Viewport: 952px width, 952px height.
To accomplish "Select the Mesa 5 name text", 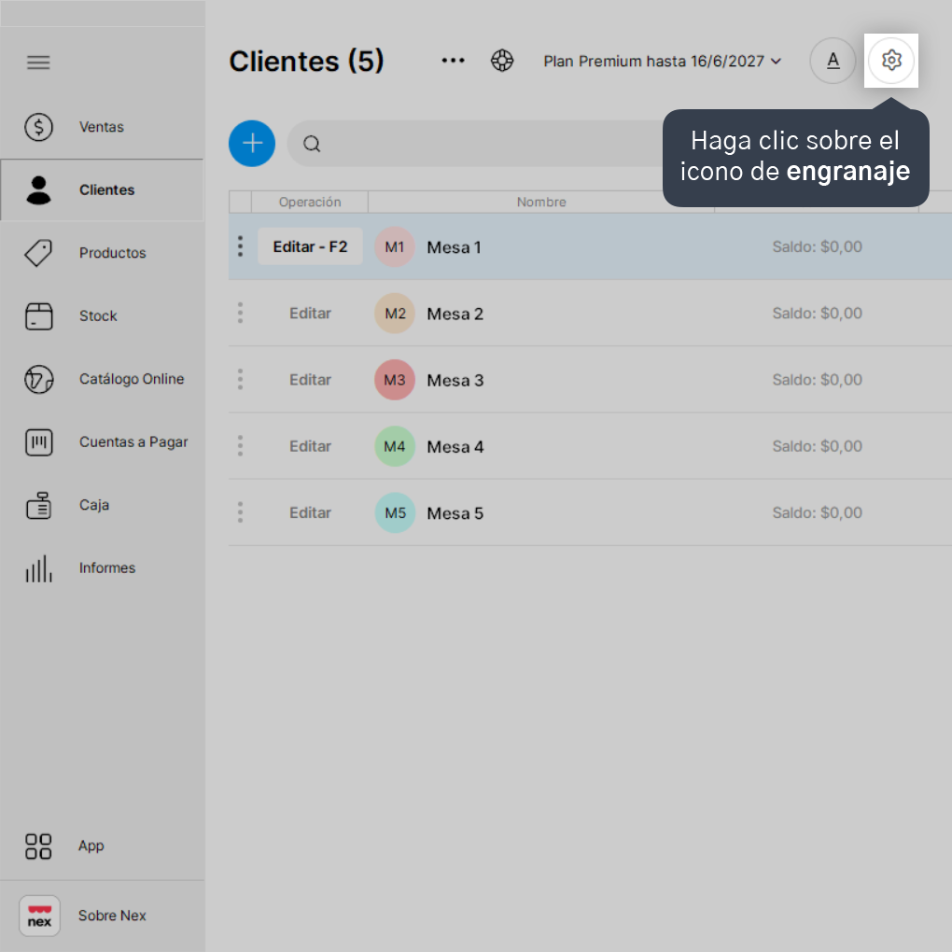I will [x=455, y=513].
